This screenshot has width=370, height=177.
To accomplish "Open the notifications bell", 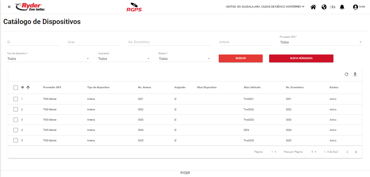I will pyautogui.click(x=342, y=7).
